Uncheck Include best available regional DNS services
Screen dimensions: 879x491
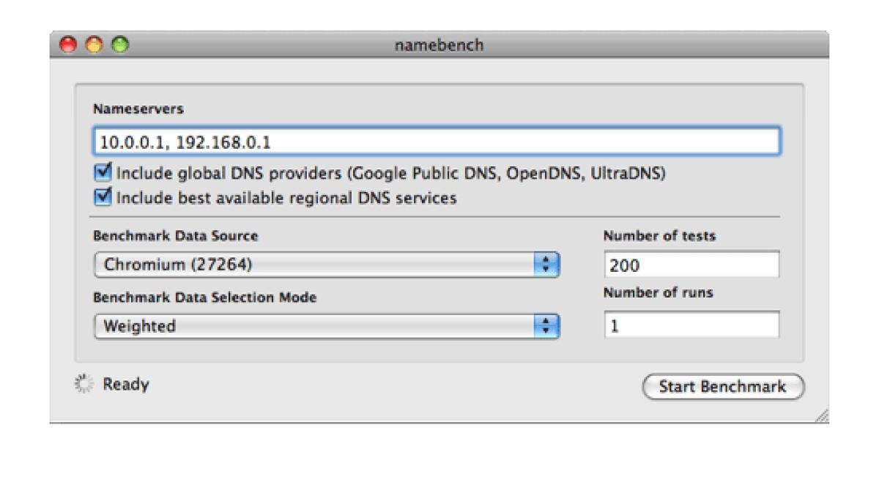[x=104, y=197]
